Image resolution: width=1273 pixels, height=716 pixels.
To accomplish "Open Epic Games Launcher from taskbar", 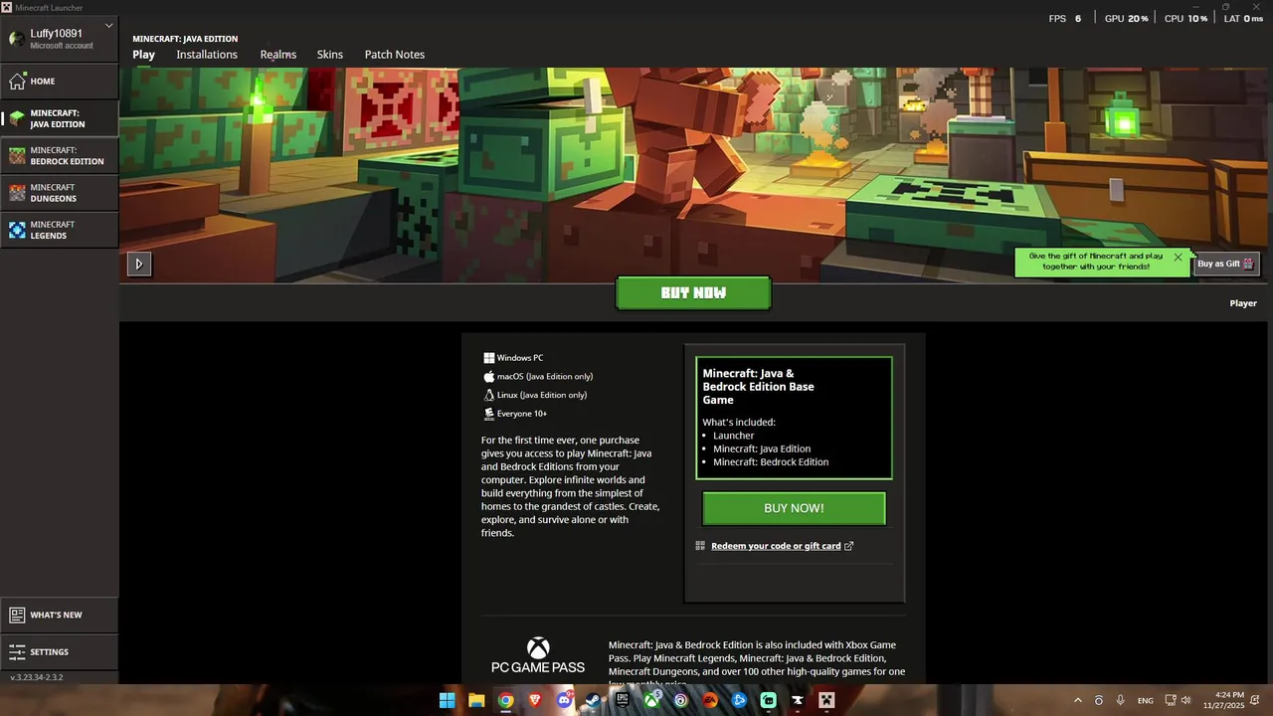I will pos(623,700).
